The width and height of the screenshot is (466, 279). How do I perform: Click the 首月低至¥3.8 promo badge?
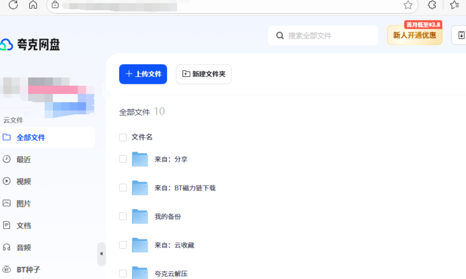tap(423, 25)
